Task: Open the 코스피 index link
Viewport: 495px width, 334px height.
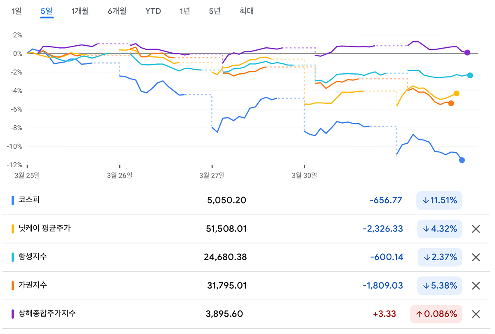Action: tap(28, 200)
